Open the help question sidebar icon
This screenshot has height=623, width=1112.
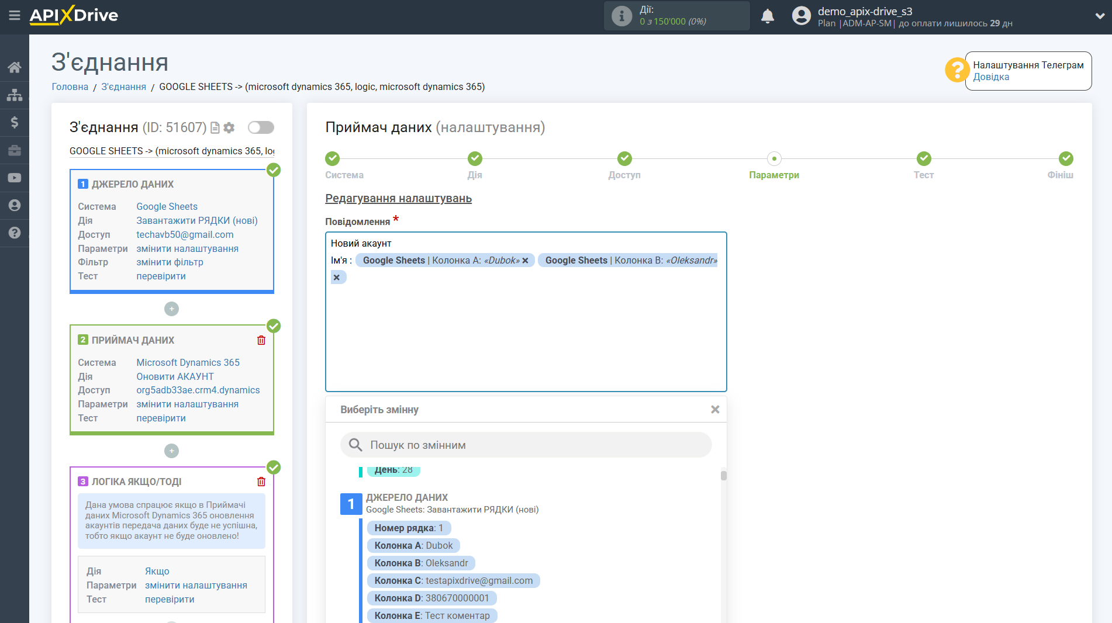[x=15, y=233]
